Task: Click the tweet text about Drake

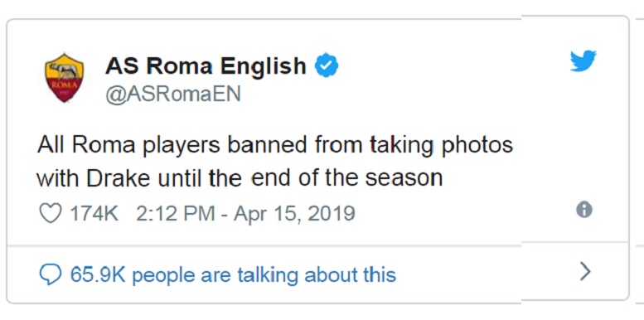Action: tap(275, 162)
